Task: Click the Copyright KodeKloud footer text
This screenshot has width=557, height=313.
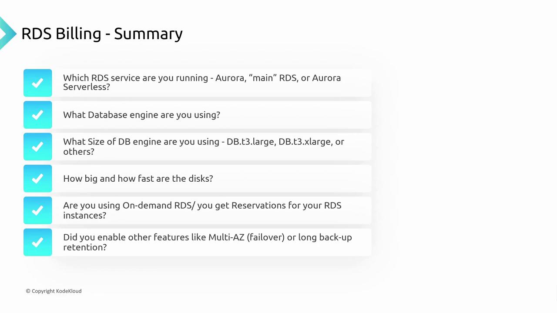Action: pos(54,291)
